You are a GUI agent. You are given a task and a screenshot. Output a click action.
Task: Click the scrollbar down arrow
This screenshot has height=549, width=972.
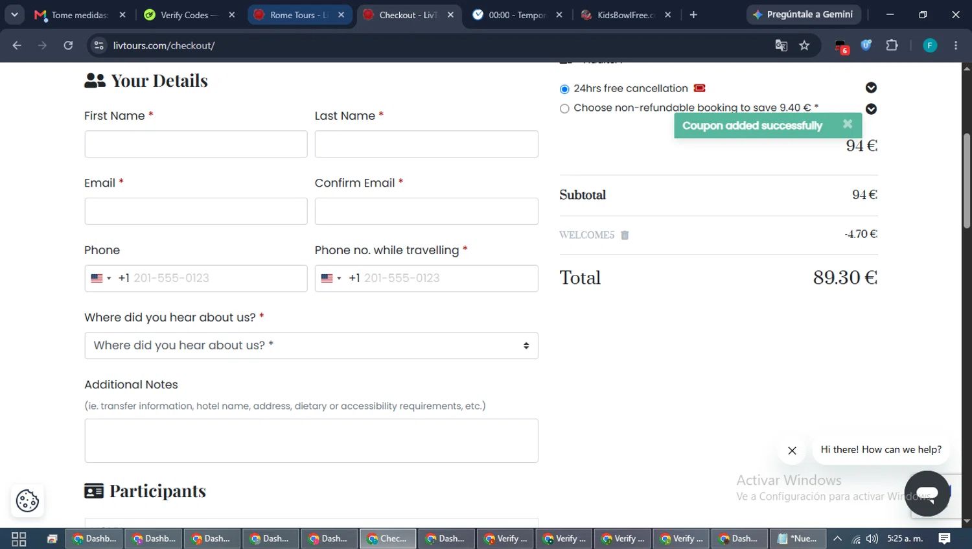[966, 521]
